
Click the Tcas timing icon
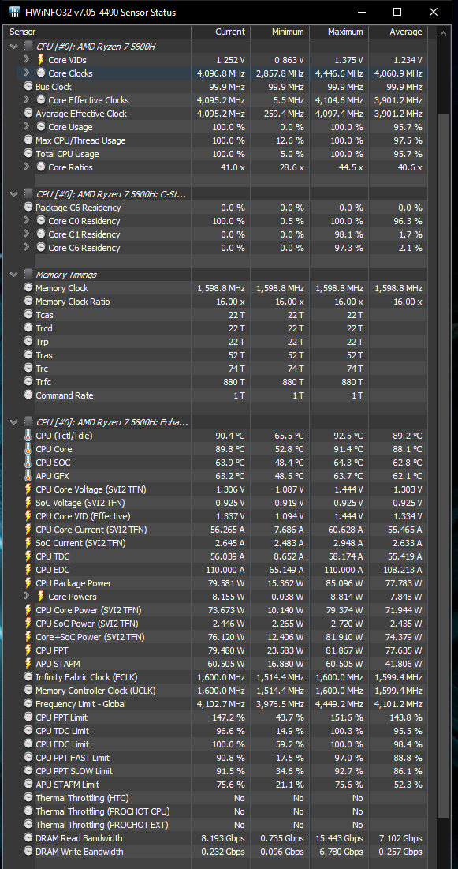click(28, 315)
